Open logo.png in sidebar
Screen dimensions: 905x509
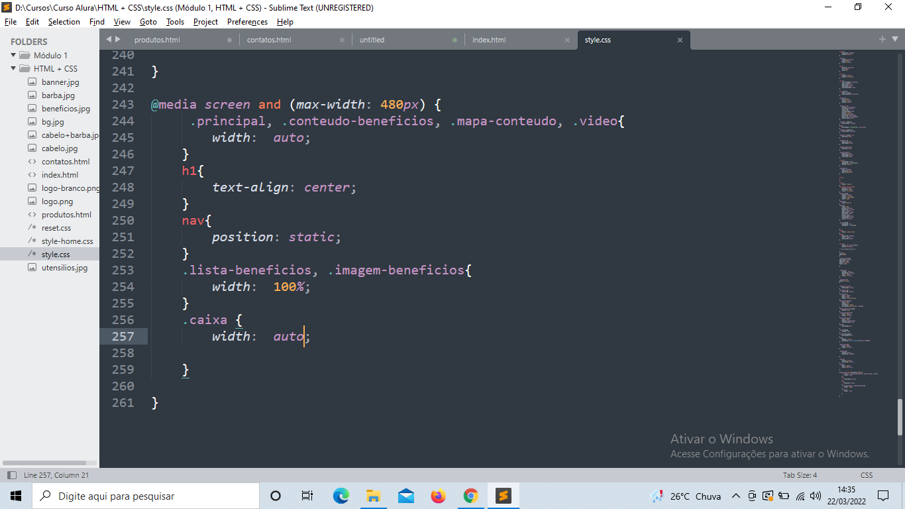[57, 201]
